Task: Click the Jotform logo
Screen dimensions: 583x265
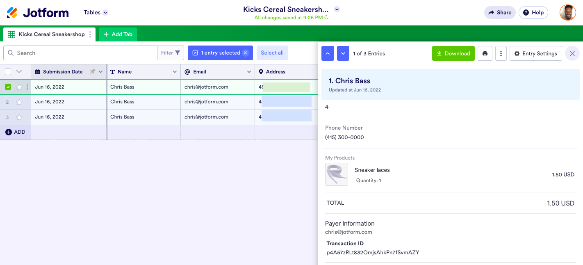Action: tap(38, 13)
